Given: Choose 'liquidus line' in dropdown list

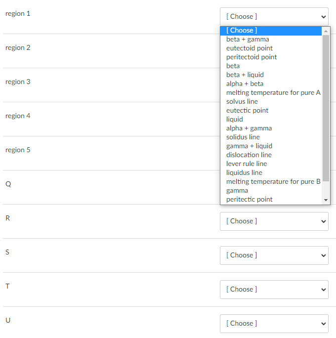Looking at the screenshot, I should [x=244, y=172].
